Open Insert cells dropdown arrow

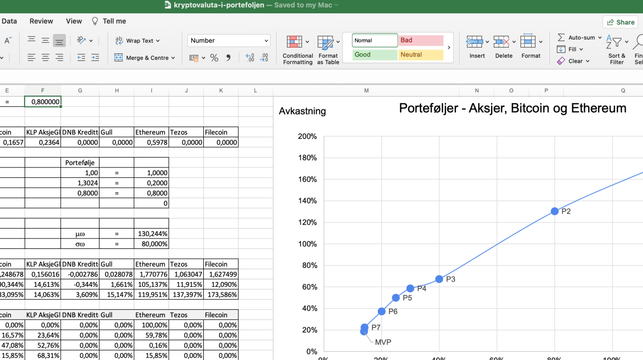tap(487, 42)
